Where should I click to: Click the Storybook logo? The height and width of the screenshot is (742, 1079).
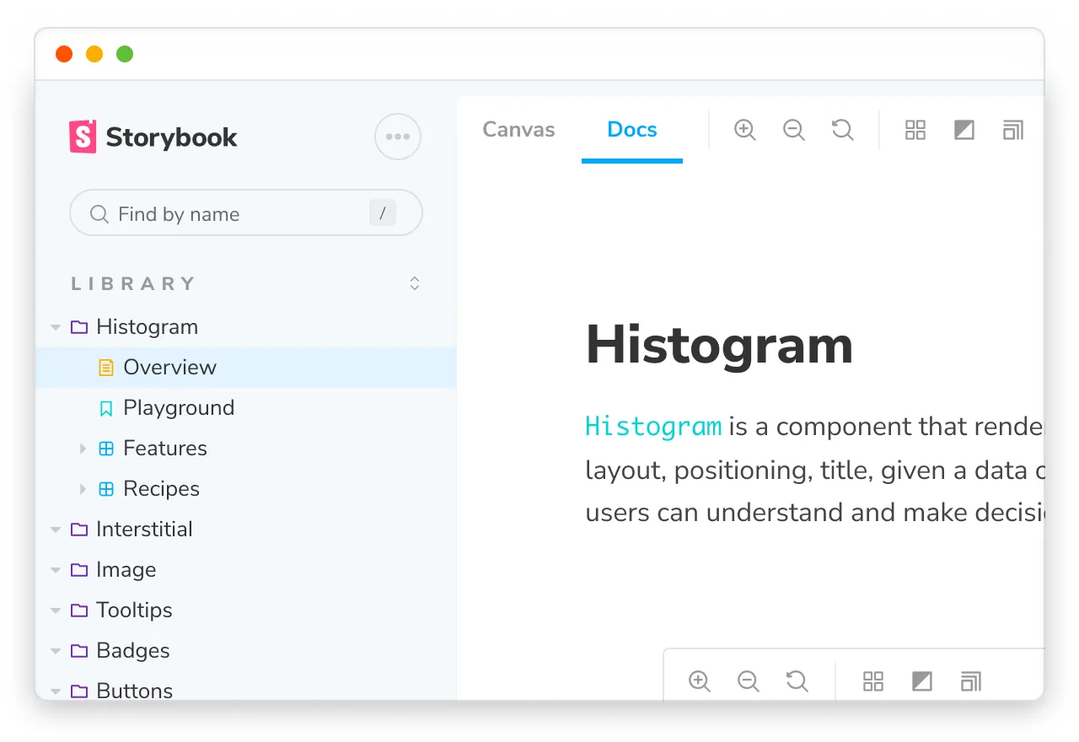(153, 137)
